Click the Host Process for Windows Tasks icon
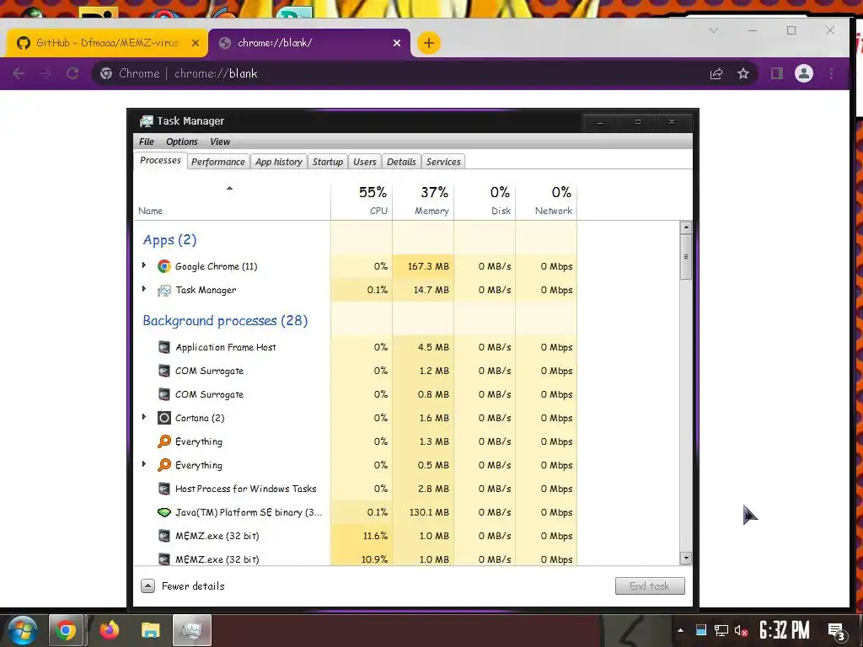The height and width of the screenshot is (647, 863). coord(164,489)
